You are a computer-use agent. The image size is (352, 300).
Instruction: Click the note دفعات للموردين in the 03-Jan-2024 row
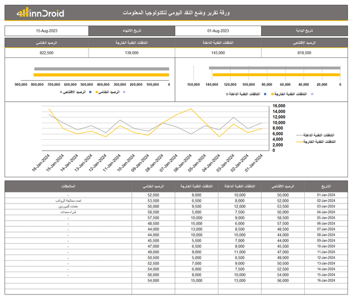(x=68, y=206)
